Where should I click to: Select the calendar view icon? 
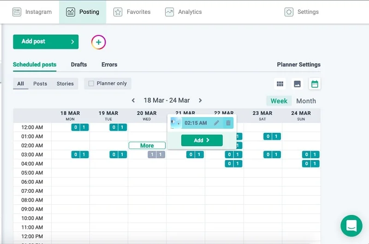315,84
